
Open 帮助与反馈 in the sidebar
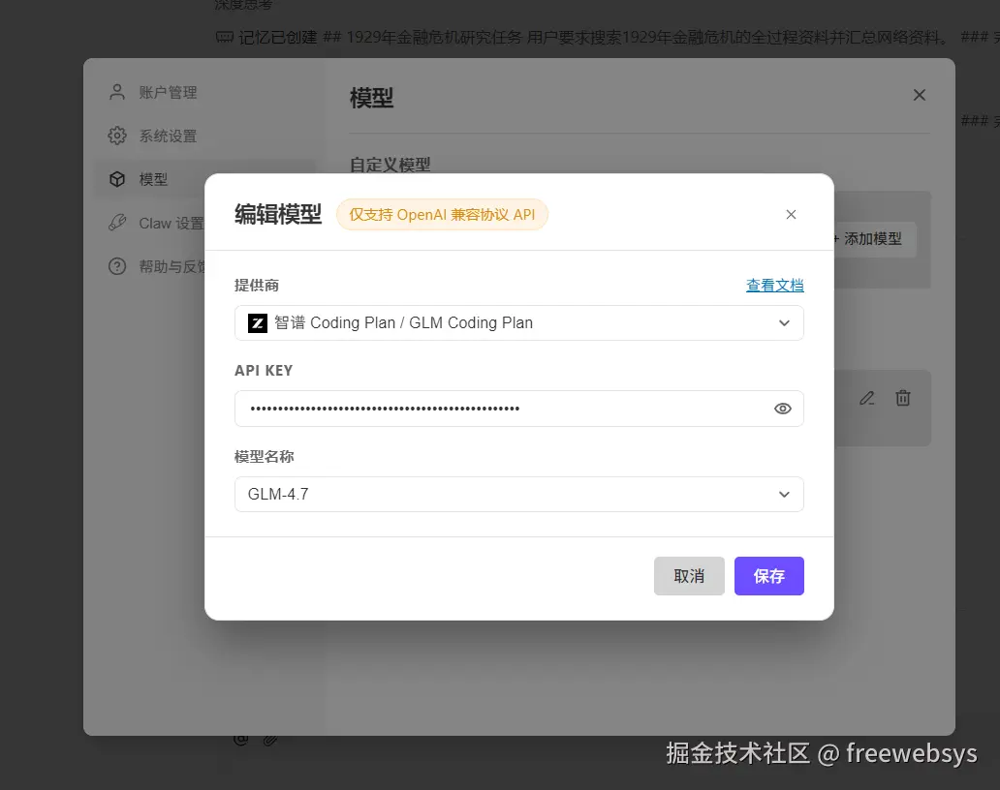156,266
